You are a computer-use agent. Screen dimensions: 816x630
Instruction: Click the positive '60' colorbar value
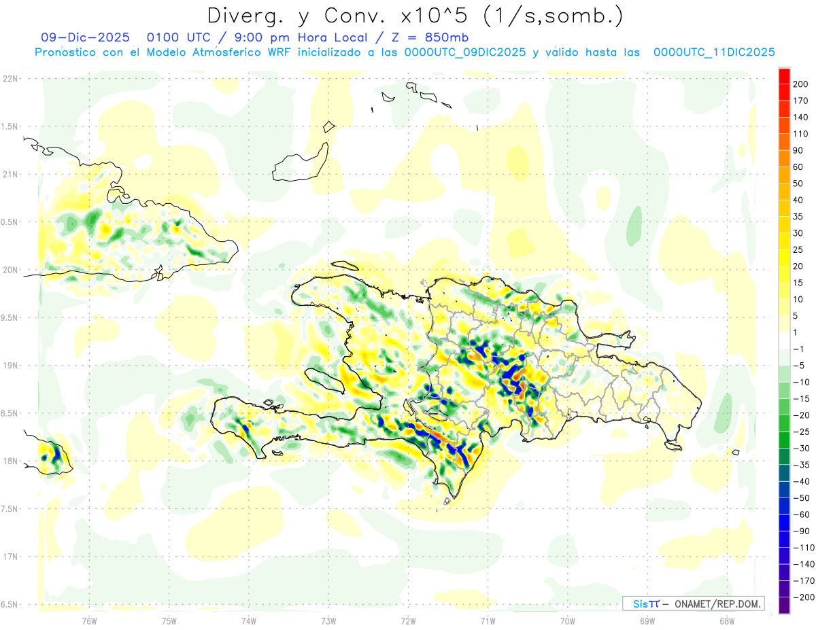coord(799,167)
